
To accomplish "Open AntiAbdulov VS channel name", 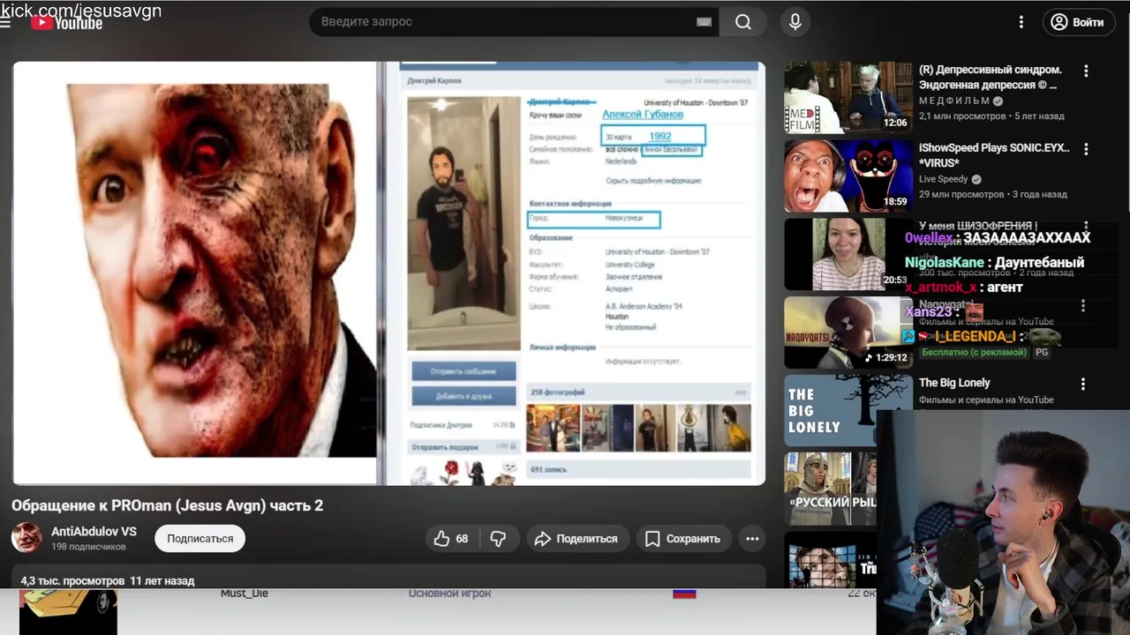I will [x=94, y=532].
